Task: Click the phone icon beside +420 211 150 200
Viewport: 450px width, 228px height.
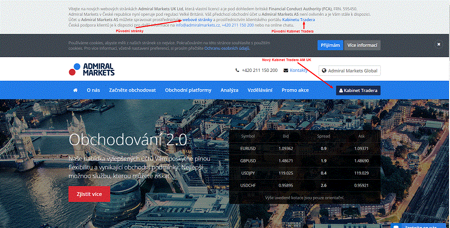Action: click(237, 70)
